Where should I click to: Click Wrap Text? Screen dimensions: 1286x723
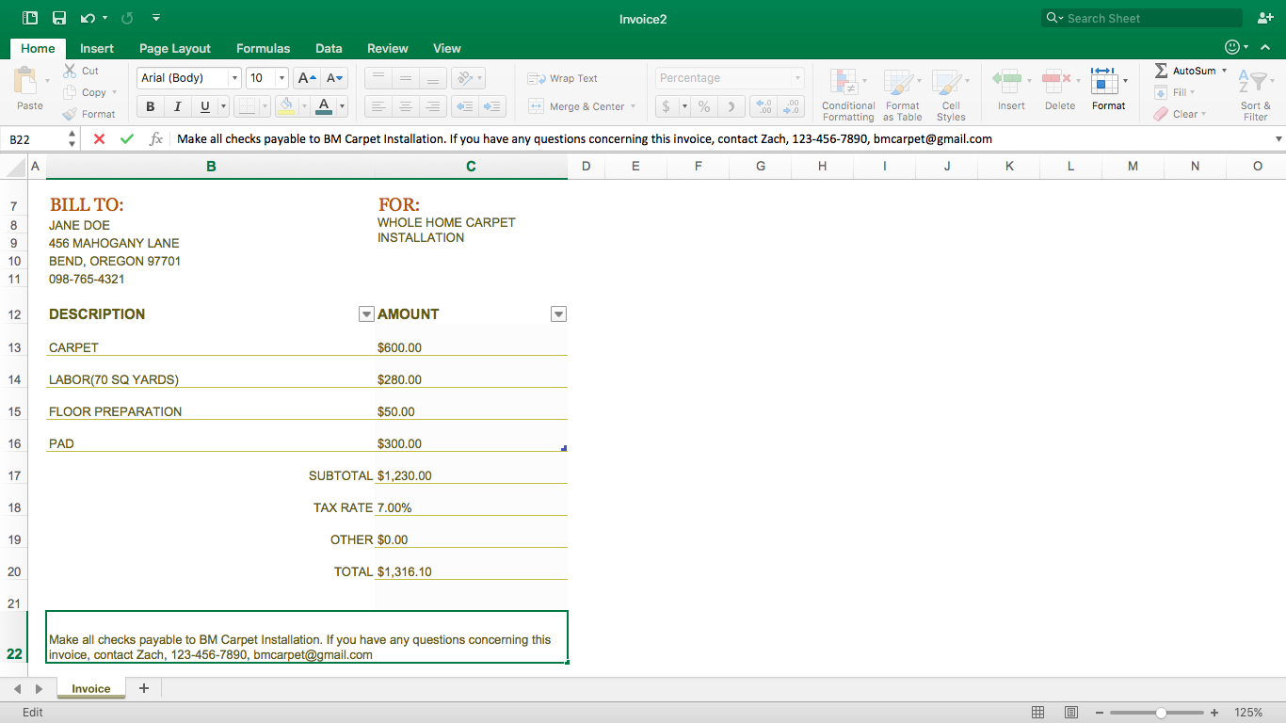pos(563,78)
